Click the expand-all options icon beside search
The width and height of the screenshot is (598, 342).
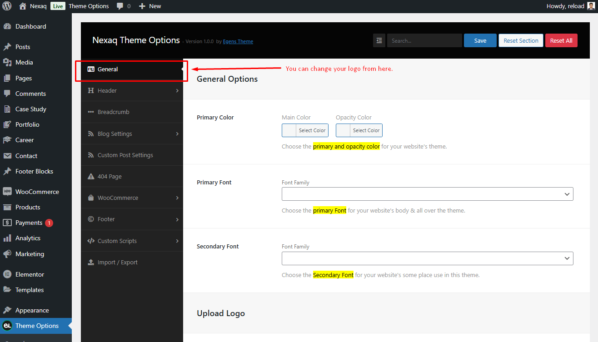[x=379, y=40]
